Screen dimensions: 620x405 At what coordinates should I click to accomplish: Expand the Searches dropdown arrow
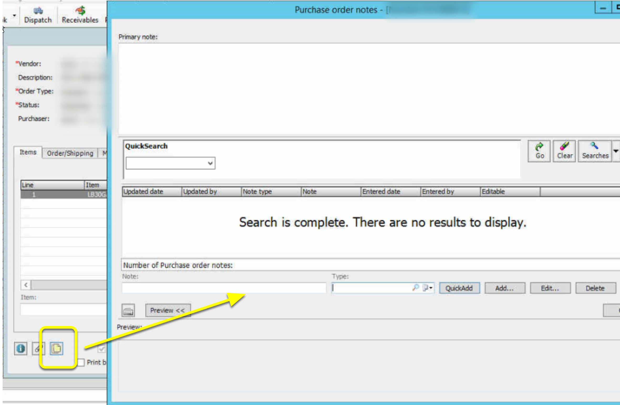[616, 151]
